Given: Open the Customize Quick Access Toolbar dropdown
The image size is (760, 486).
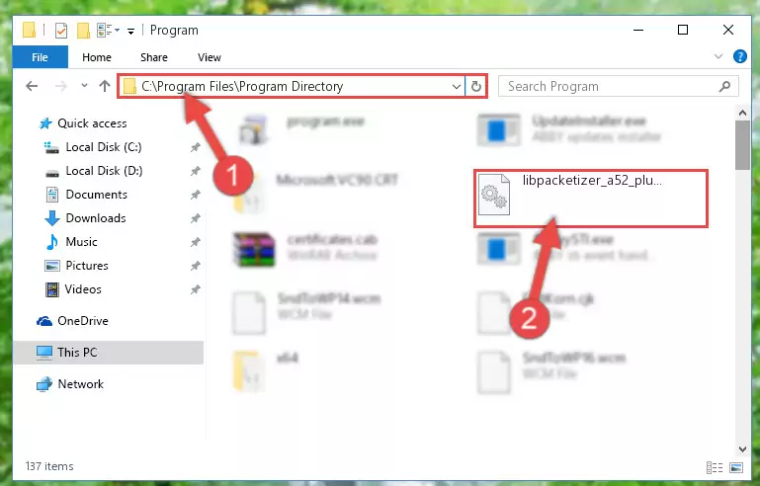Looking at the screenshot, I should point(130,31).
